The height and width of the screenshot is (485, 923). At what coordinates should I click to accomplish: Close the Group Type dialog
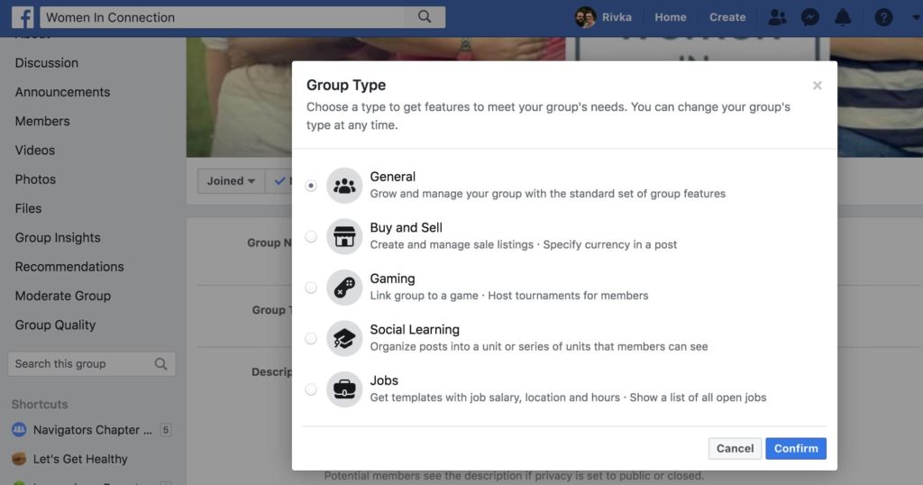(817, 86)
